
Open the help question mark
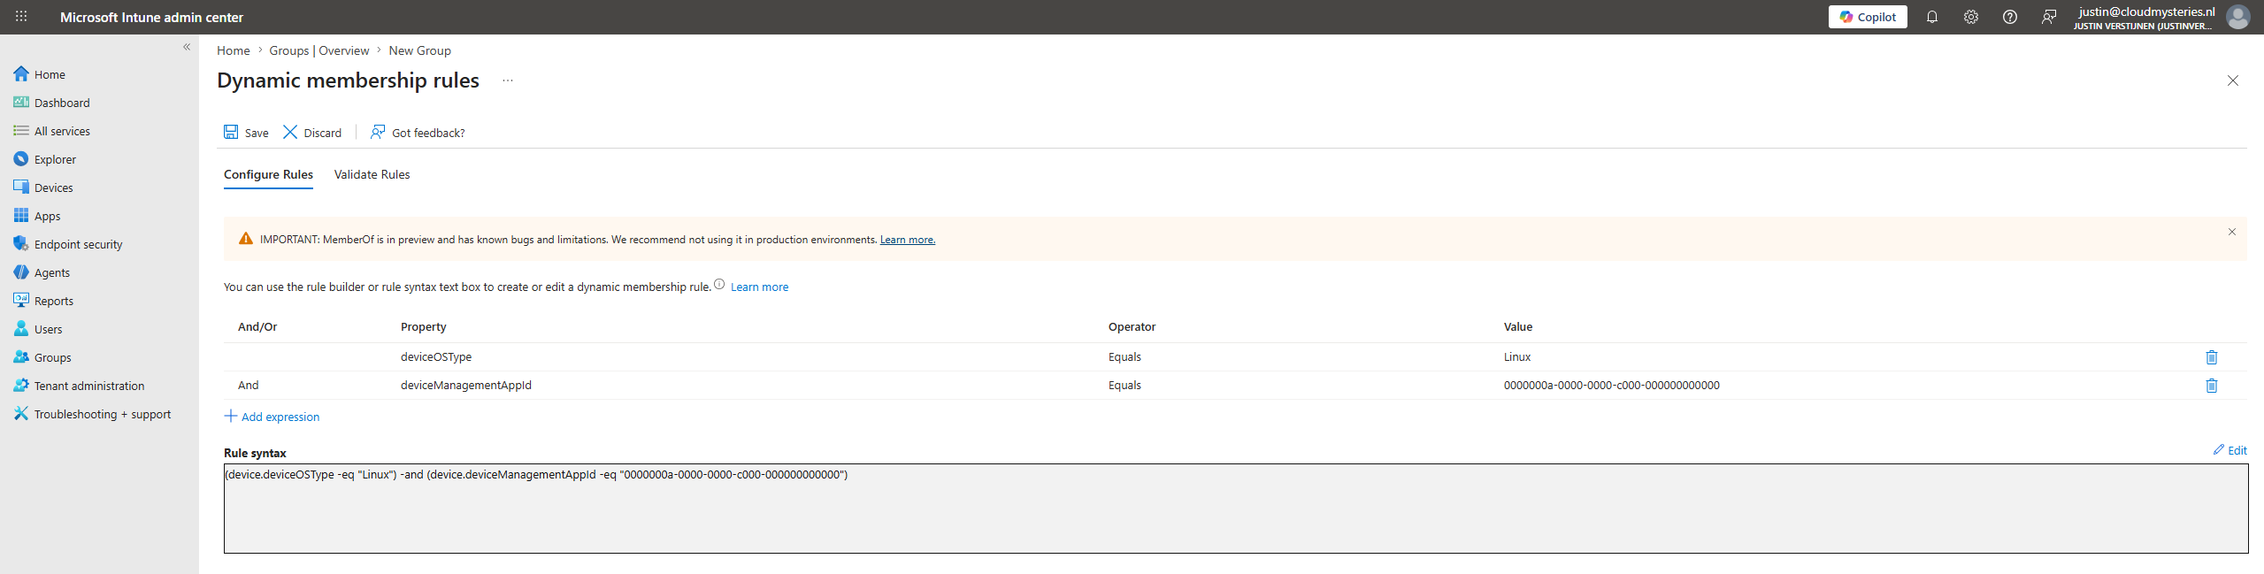click(x=2010, y=17)
